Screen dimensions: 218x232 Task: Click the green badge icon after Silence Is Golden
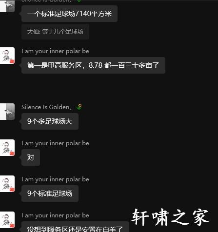pyautogui.click(x=79, y=107)
